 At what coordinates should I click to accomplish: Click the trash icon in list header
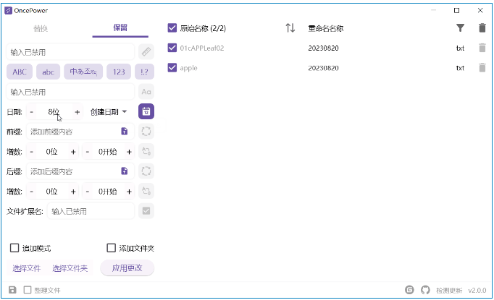click(x=482, y=28)
